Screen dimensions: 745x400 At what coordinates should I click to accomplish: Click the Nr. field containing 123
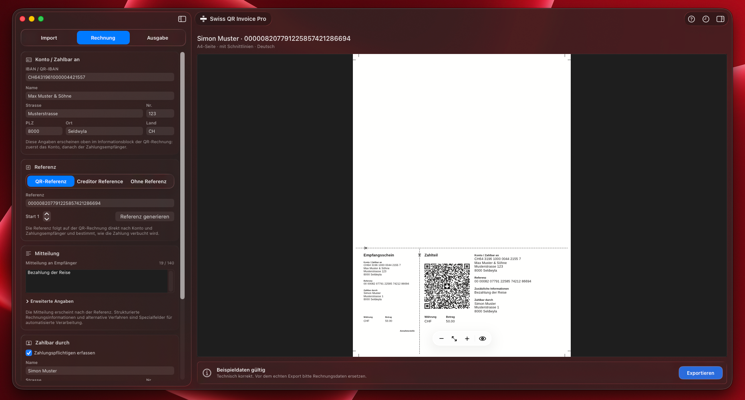[x=160, y=114]
